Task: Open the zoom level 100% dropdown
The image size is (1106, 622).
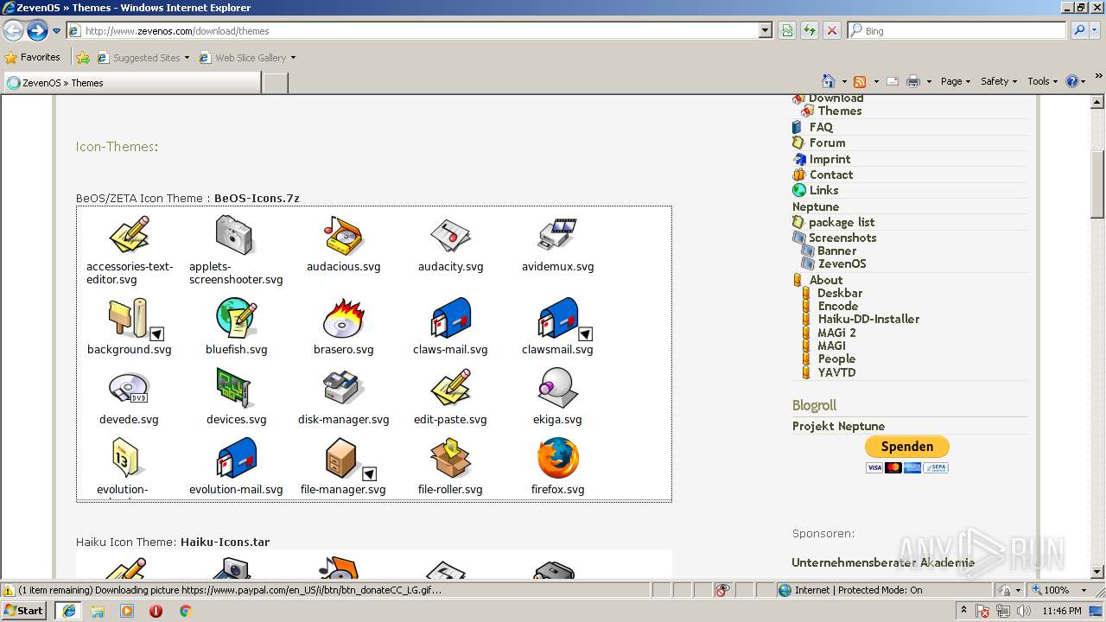Action: [x=1084, y=590]
